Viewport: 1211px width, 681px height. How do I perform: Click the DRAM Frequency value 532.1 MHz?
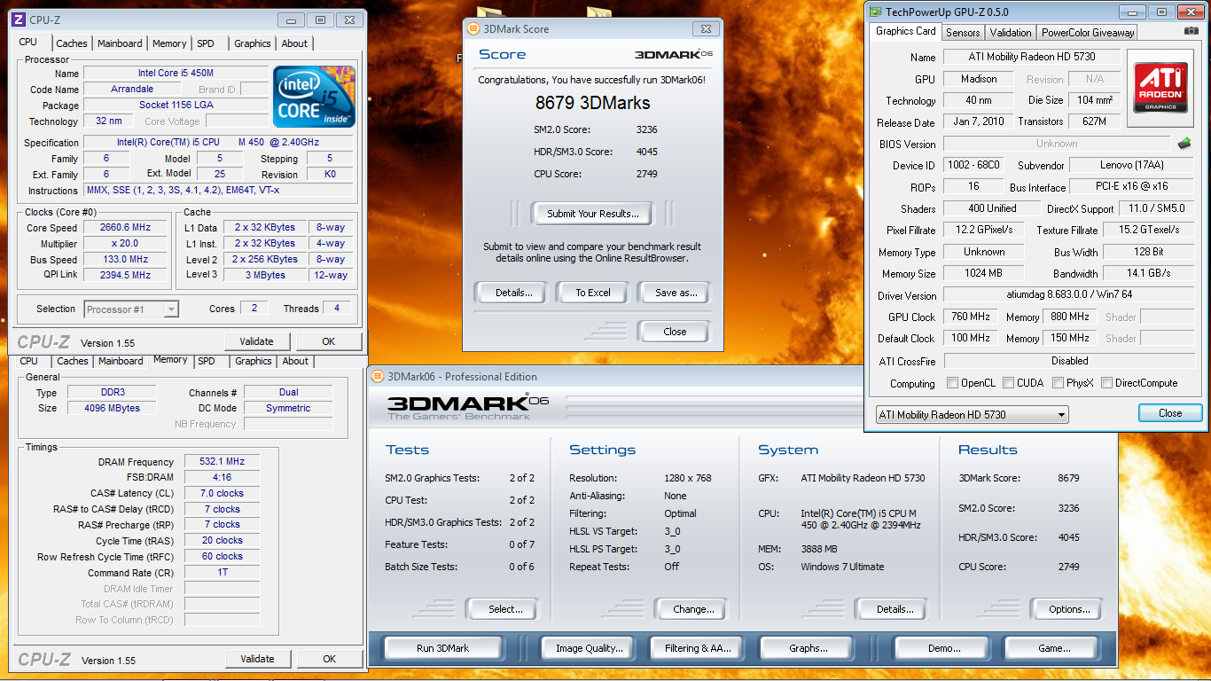[x=222, y=461]
